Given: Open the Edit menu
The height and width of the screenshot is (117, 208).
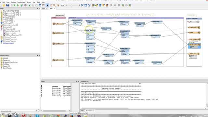Looking at the screenshot, I should [4, 2].
